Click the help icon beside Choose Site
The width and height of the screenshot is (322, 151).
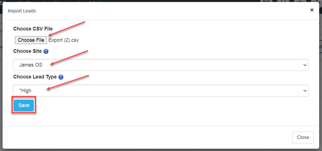46,51
